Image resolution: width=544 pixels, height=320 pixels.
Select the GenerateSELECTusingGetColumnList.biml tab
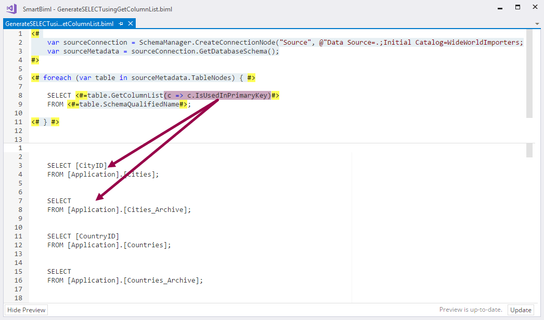pos(59,23)
